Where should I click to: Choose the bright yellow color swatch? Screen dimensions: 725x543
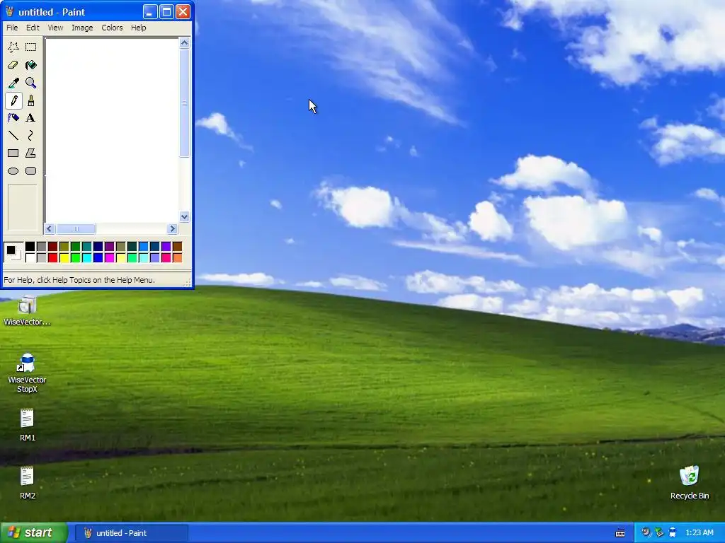click(x=64, y=257)
